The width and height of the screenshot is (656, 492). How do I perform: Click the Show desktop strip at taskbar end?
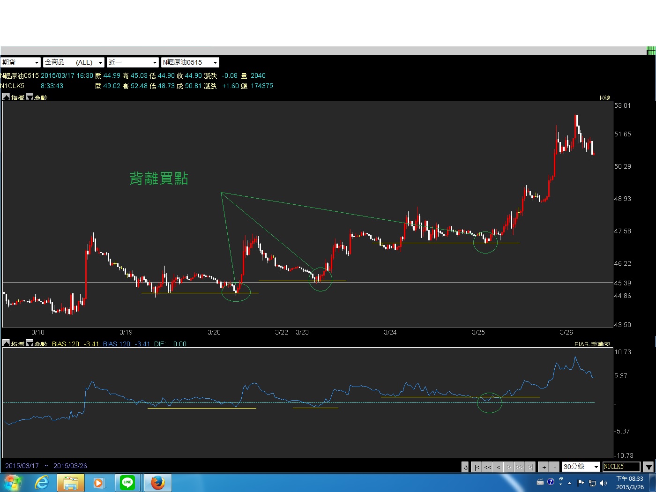[x=652, y=483]
